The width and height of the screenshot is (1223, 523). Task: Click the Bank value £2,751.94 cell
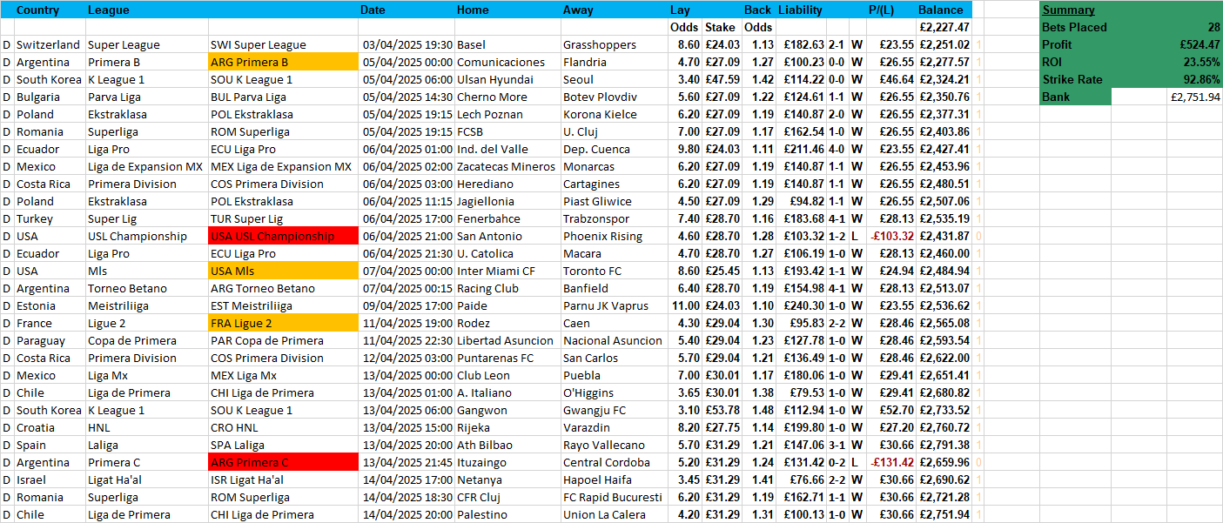click(x=1166, y=97)
